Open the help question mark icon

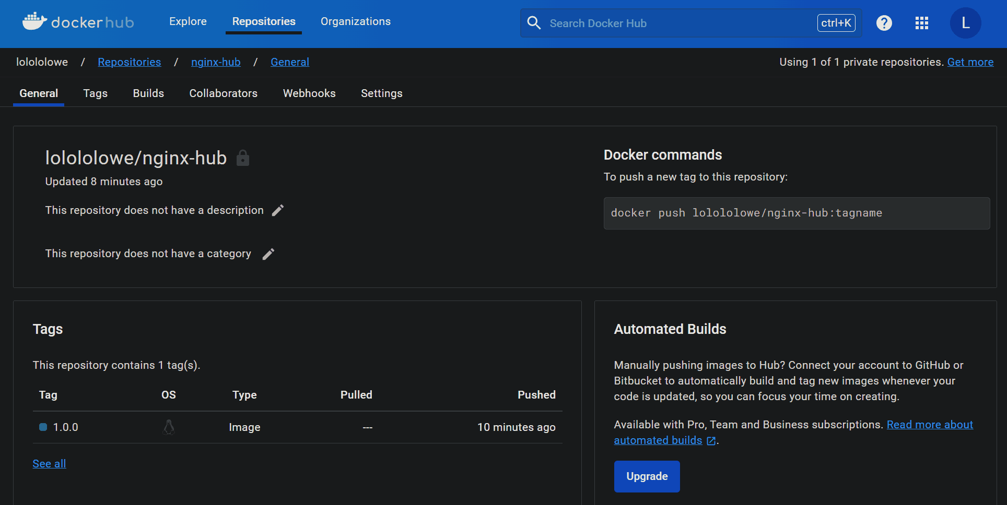(x=884, y=23)
